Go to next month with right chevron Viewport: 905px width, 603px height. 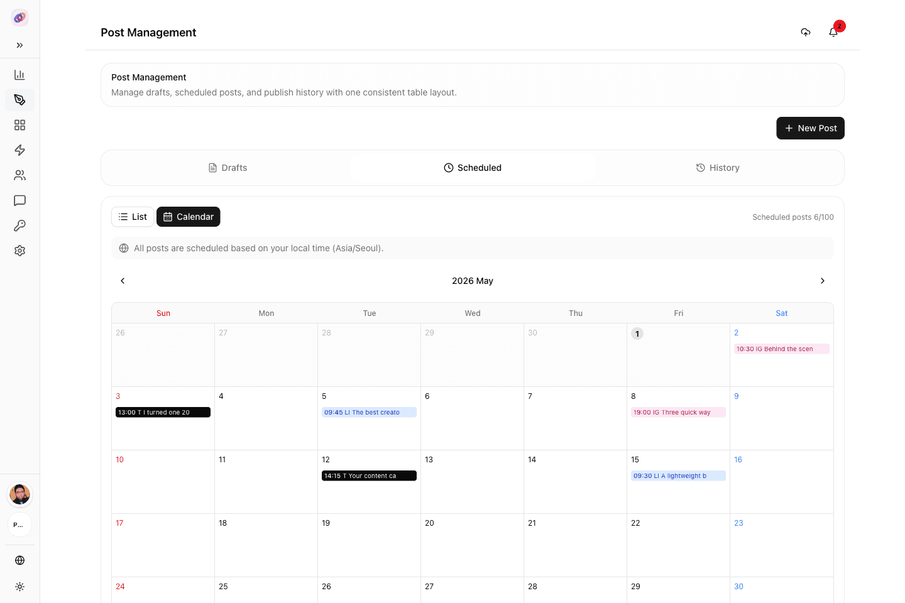click(823, 281)
